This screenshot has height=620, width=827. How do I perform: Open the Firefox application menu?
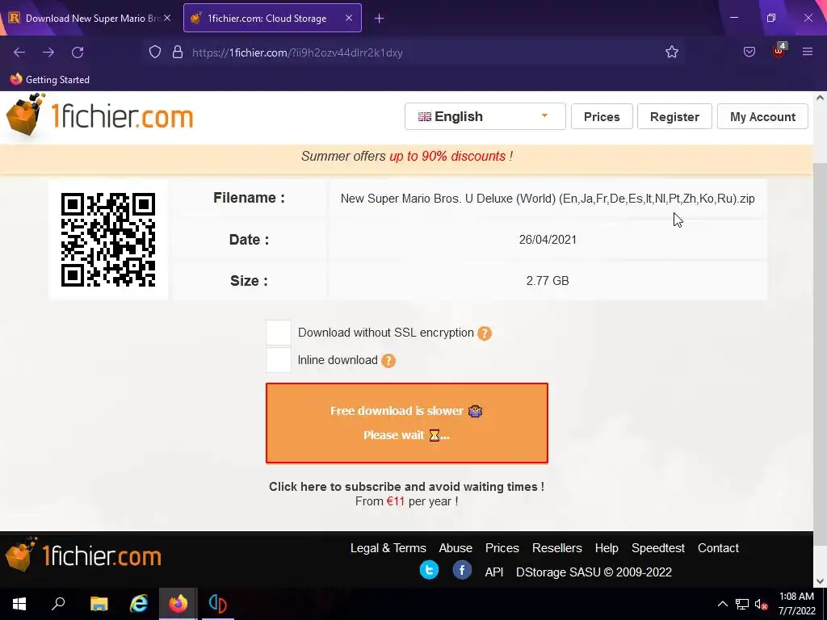[x=808, y=52]
